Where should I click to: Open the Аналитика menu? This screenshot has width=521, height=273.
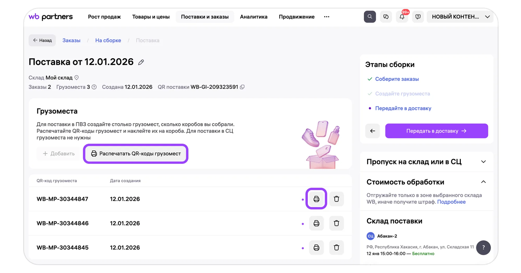[253, 17]
